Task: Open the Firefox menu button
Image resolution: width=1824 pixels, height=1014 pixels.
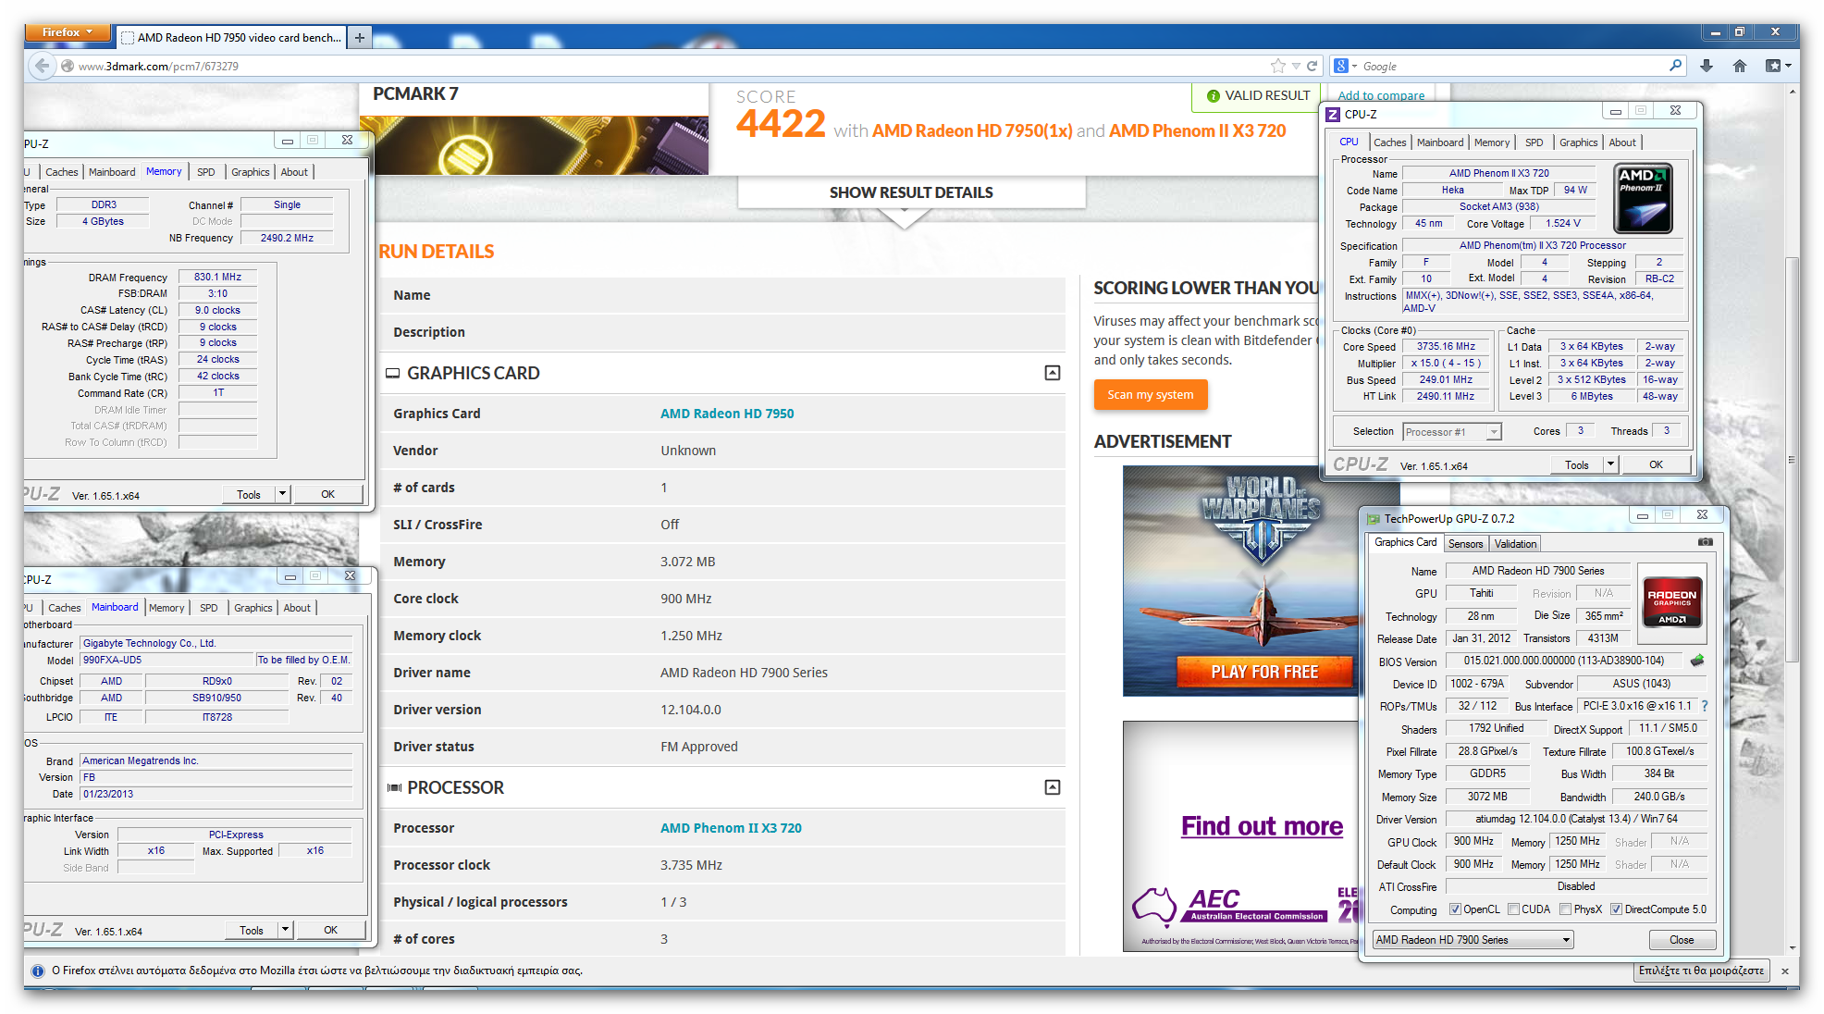Action: pyautogui.click(x=68, y=32)
